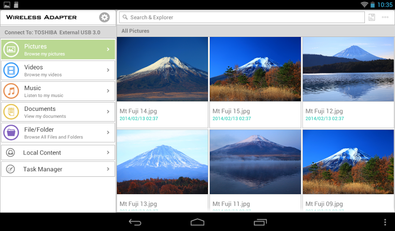Open settings via the gear icon
The image size is (395, 231).
pyautogui.click(x=104, y=17)
